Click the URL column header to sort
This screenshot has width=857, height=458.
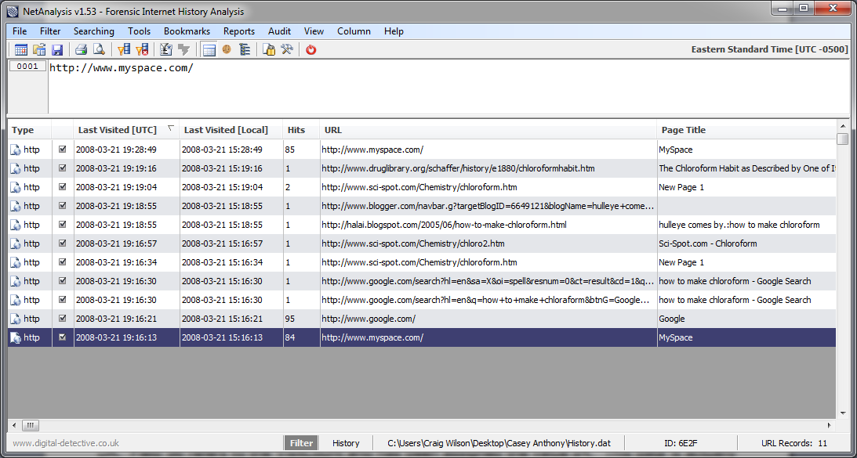pos(333,130)
